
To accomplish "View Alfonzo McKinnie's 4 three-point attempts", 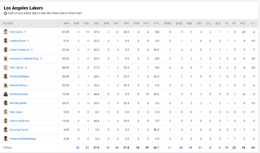I will (x=118, y=121).
